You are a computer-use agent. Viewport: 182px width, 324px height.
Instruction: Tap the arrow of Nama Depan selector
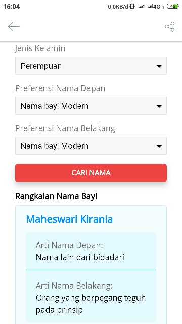click(159, 106)
